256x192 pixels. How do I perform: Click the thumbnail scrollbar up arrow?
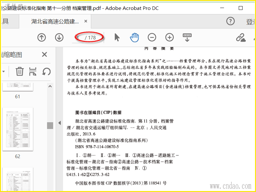tap(50, 86)
